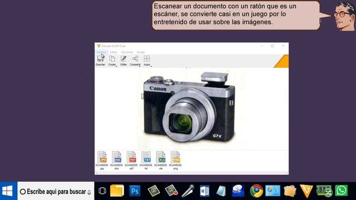Open the Opciones menu
Image resolution: width=356 pixels, height=200 pixels.
click(127, 52)
